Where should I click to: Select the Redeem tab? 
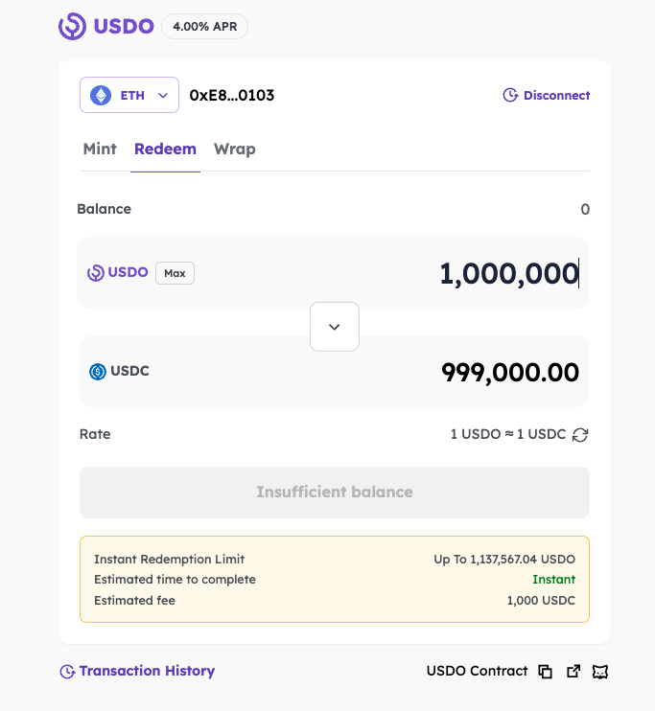tap(165, 149)
